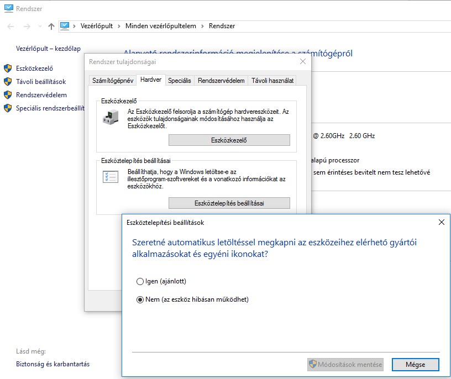Image resolution: width=451 pixels, height=379 pixels.
Task: Open Speciális rendszerbeállítások sidebar link
Action: 50,108
